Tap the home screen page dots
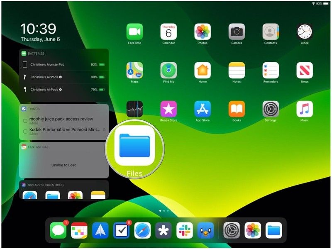The width and height of the screenshot is (332, 249). 164,211
